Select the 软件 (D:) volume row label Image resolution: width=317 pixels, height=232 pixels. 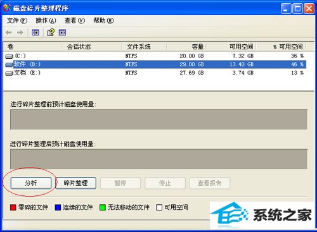click(x=27, y=64)
